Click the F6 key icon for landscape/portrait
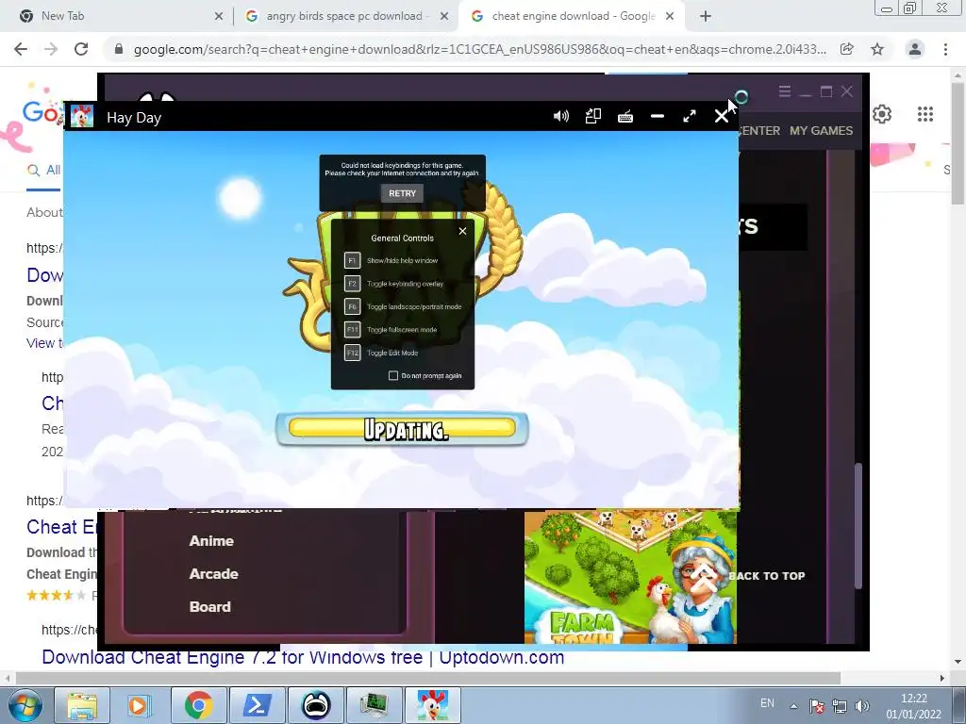This screenshot has width=966, height=724. point(352,306)
